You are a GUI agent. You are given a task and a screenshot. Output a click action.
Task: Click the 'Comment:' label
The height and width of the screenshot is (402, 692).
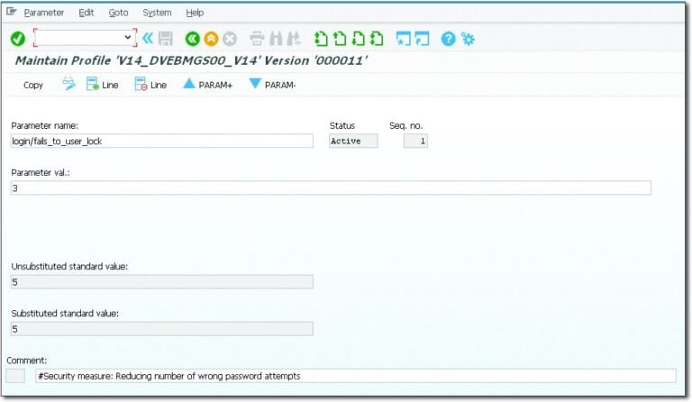pos(26,361)
